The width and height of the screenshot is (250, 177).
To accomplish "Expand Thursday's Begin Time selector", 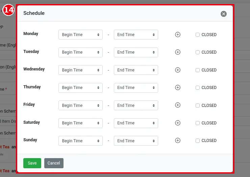I will coord(80,88).
